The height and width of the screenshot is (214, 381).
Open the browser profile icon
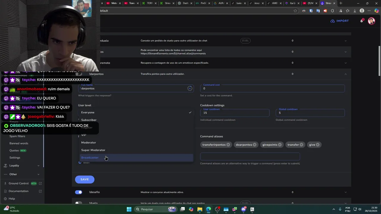click(x=362, y=11)
